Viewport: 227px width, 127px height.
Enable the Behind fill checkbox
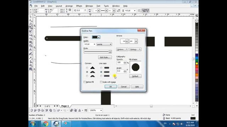click(85, 82)
